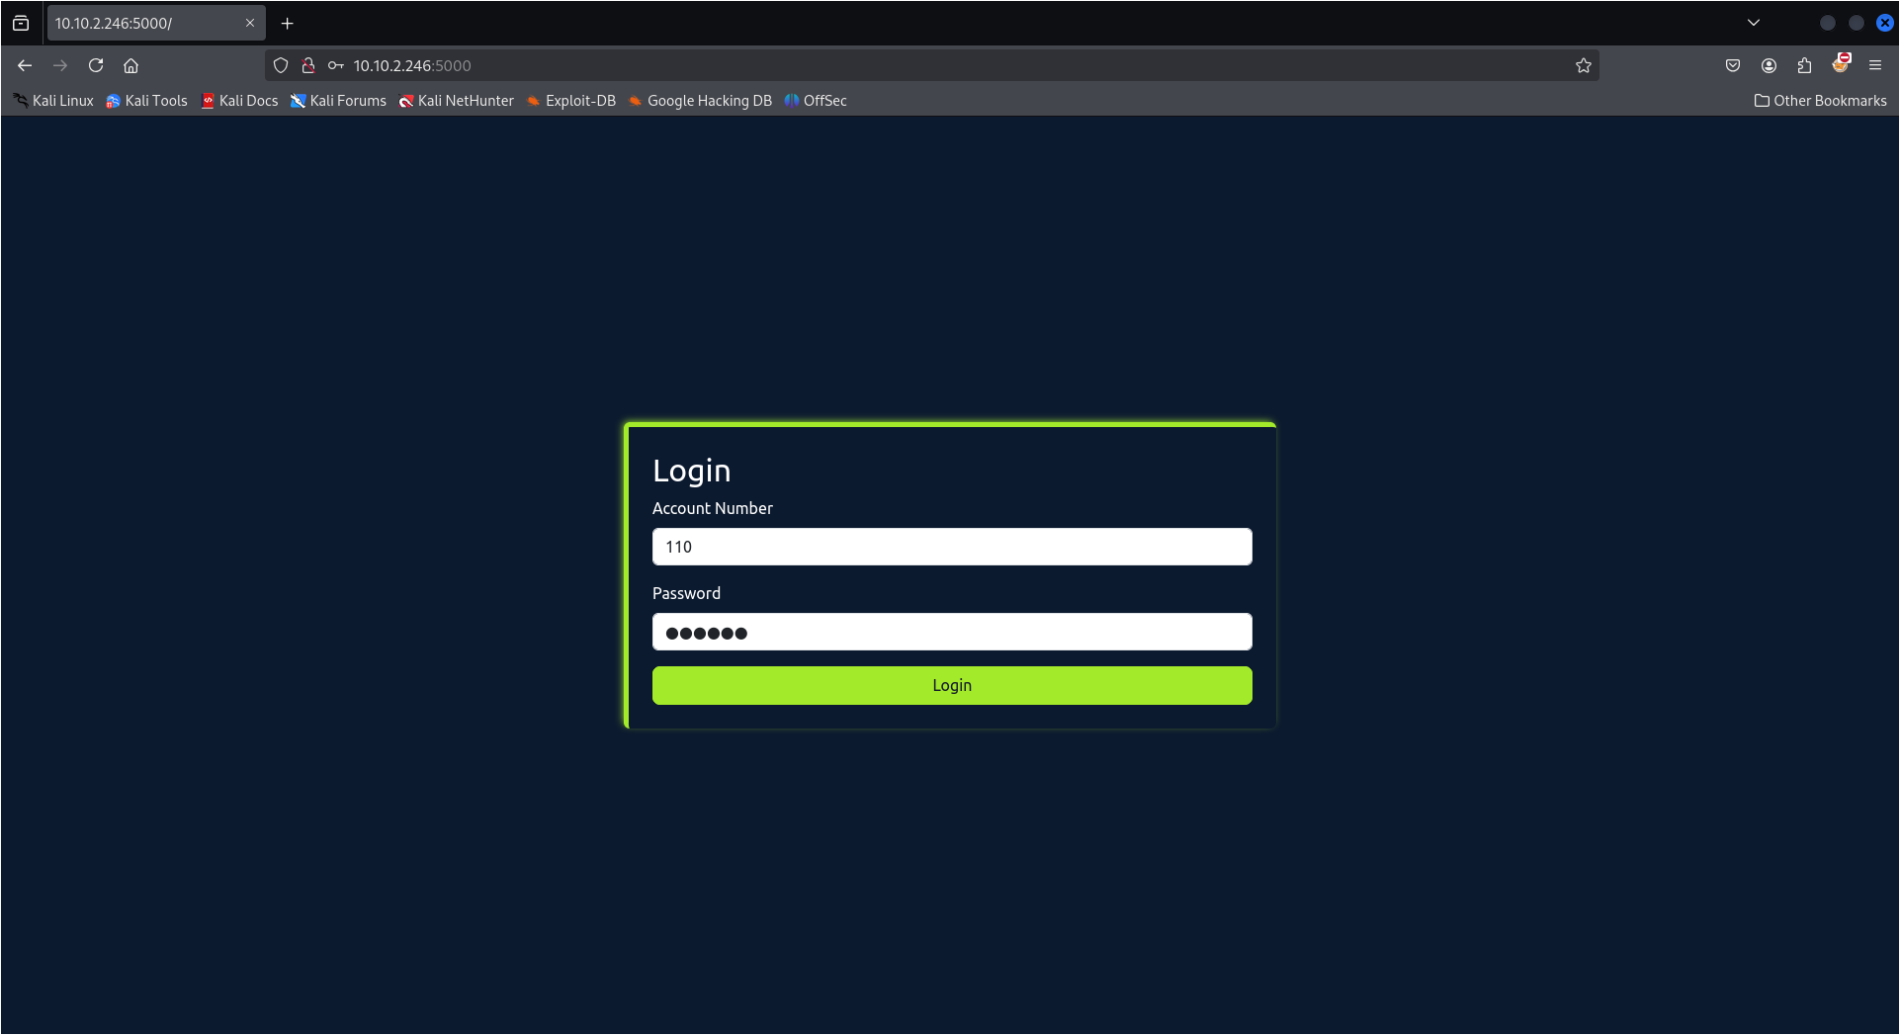Open the recent browsing Firefox View icon
This screenshot has width=1900, height=1035.
(x=21, y=23)
